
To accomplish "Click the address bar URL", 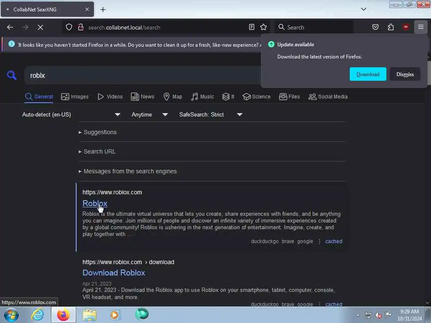I will (124, 27).
